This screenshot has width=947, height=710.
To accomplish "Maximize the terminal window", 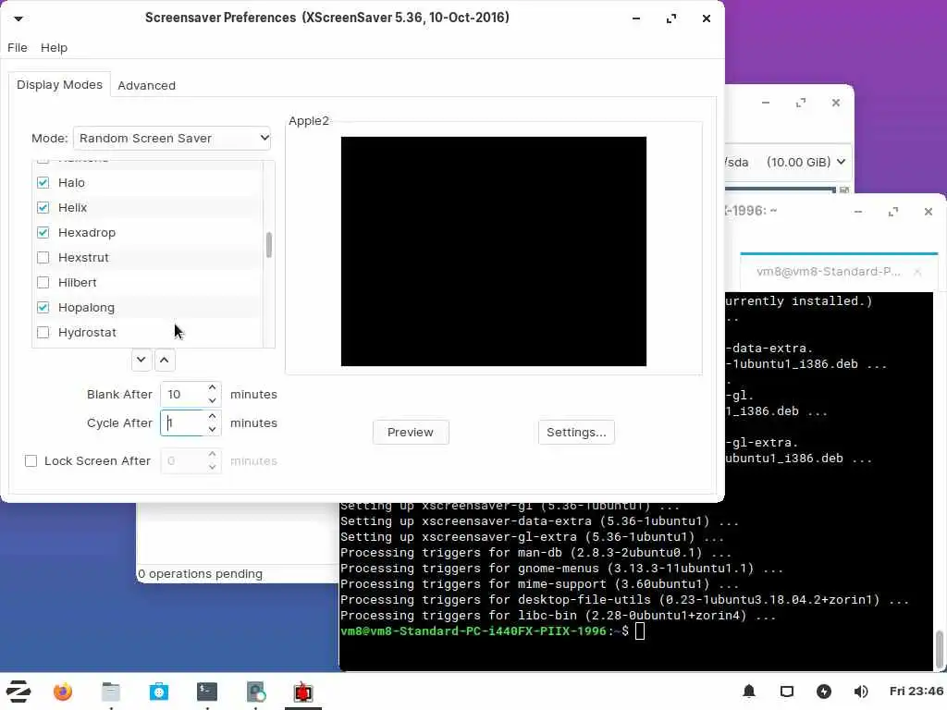I will coord(893,212).
